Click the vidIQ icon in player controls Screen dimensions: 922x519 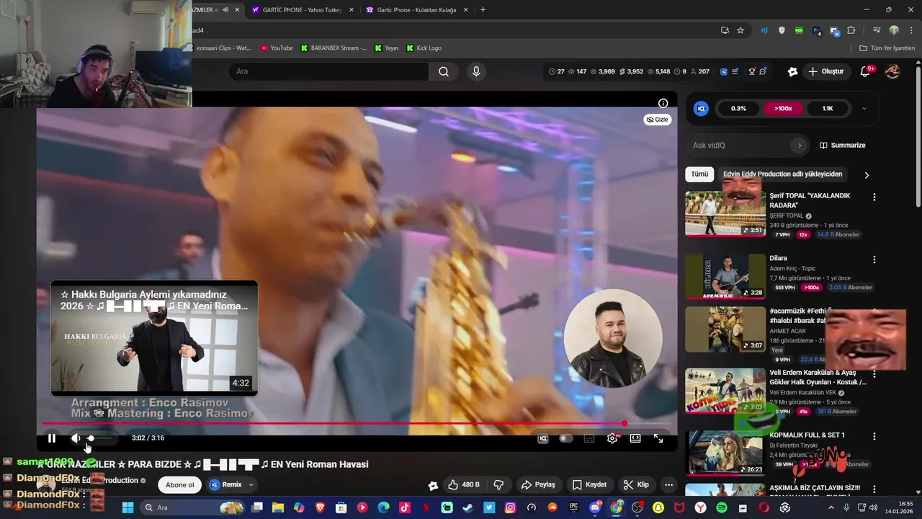coord(543,438)
